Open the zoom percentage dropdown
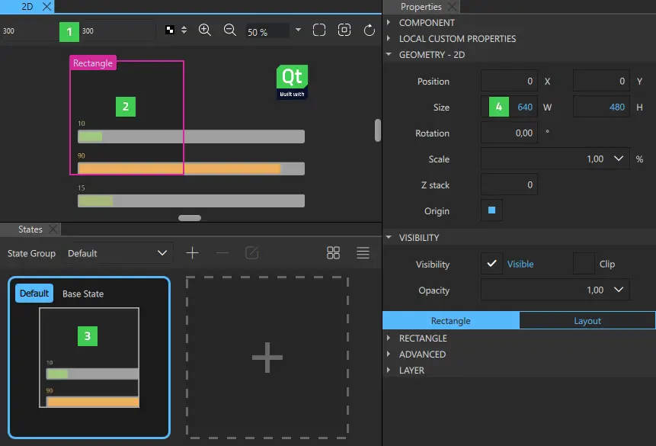 (x=297, y=31)
